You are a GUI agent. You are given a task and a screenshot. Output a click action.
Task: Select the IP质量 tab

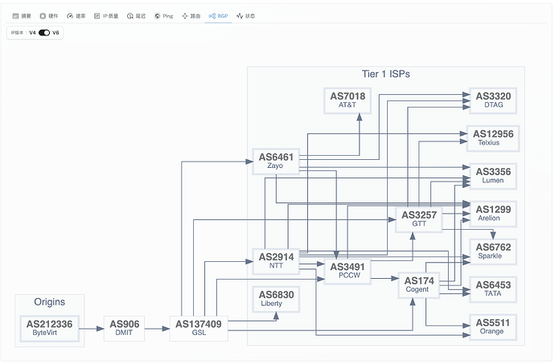[106, 16]
